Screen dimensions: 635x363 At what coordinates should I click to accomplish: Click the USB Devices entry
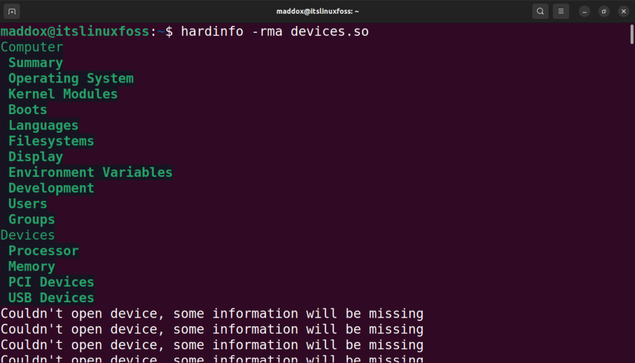coord(51,297)
